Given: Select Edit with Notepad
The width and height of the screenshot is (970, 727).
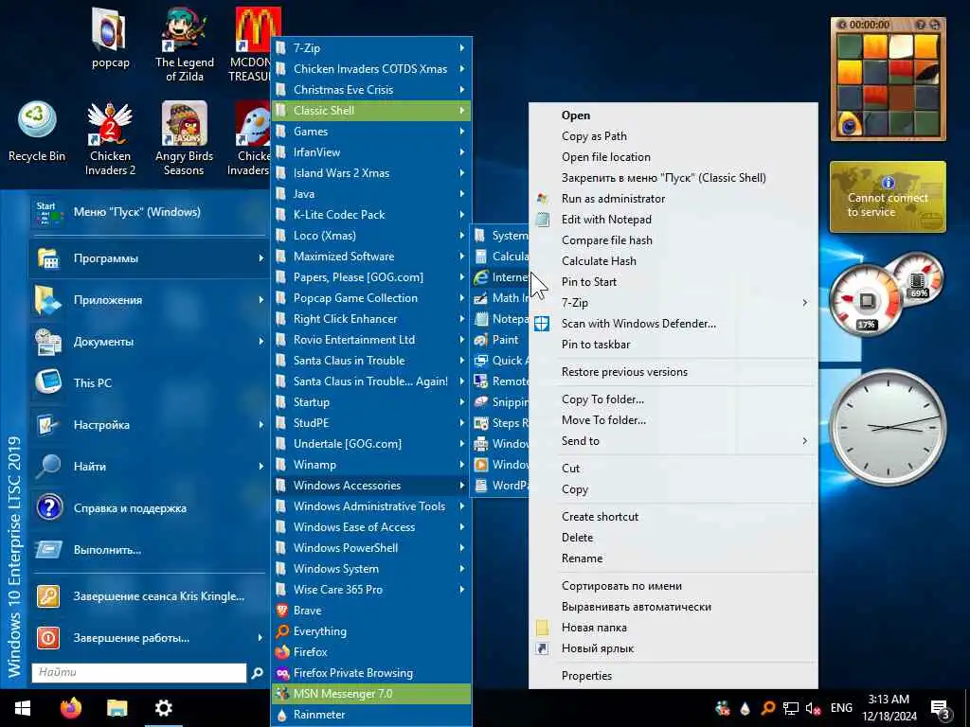Looking at the screenshot, I should point(674,220).
